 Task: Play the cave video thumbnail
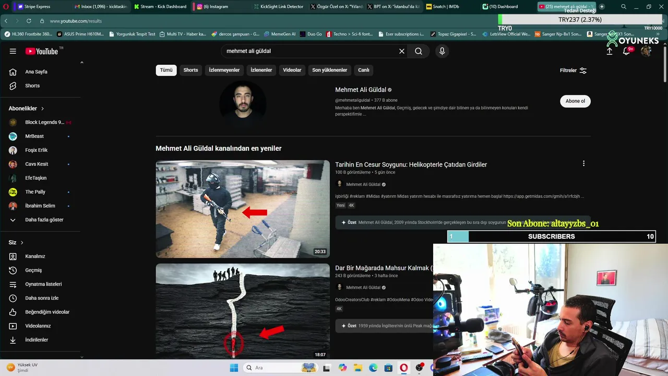[243, 311]
